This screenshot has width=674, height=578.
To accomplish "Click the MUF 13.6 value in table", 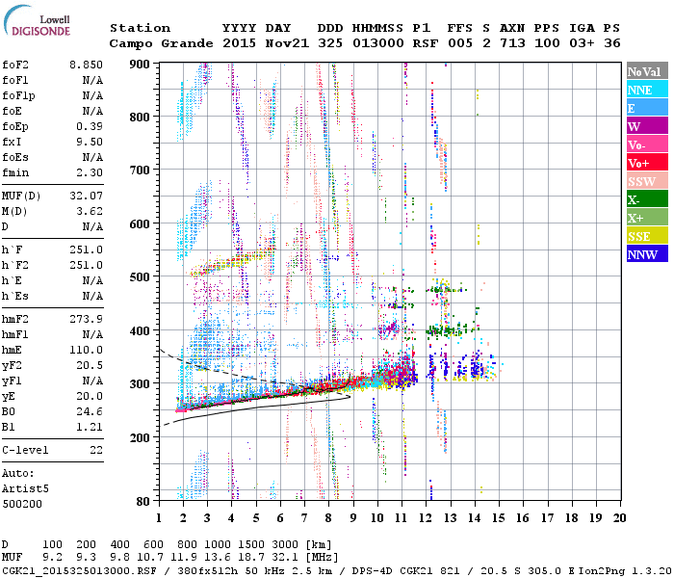I will [x=217, y=557].
